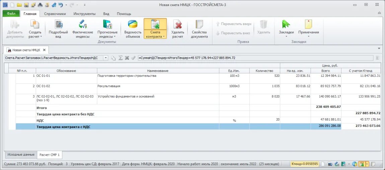Toggle contract estimate icon in status bar
The image size is (385, 170).
pos(362,164)
